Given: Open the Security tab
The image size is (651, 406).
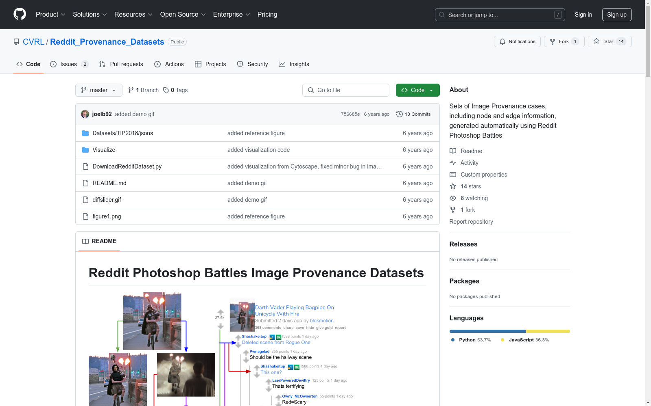Looking at the screenshot, I should point(252,64).
